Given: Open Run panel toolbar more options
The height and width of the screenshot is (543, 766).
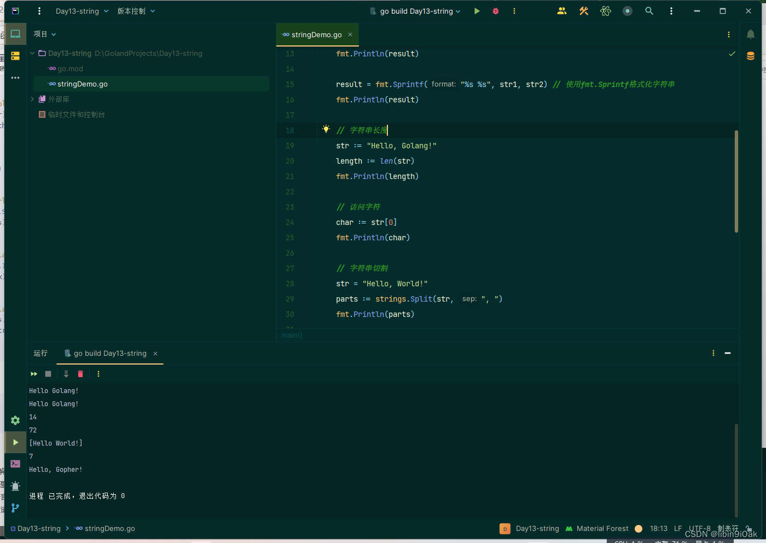Looking at the screenshot, I should [x=98, y=374].
